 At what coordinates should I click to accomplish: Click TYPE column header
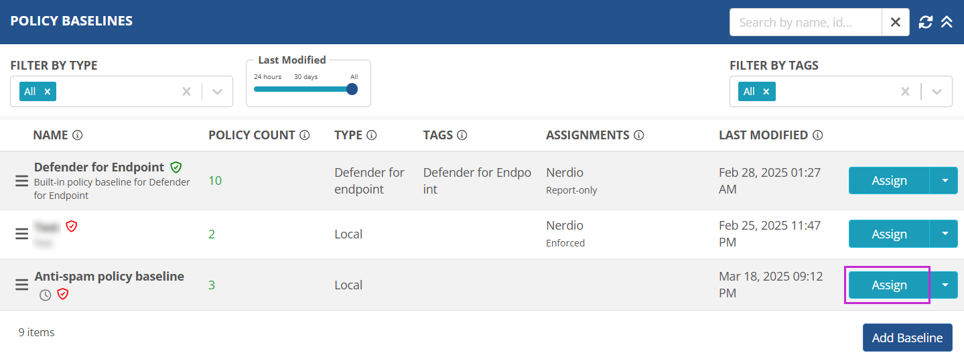click(348, 135)
